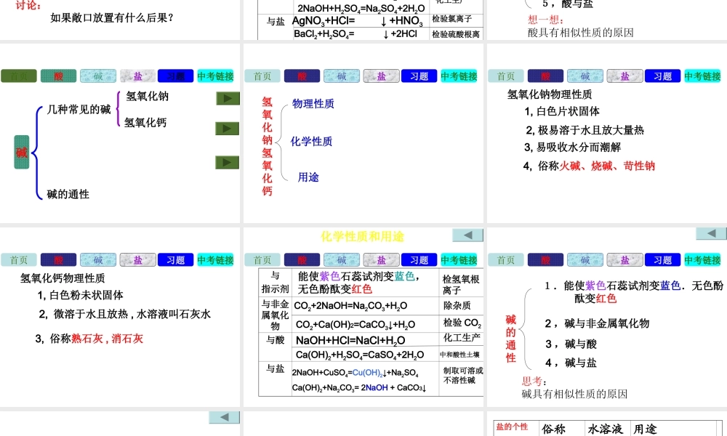Click 碱 nav button on the 化学性质和用途 slide
The height and width of the screenshot is (436, 727).
(x=342, y=260)
